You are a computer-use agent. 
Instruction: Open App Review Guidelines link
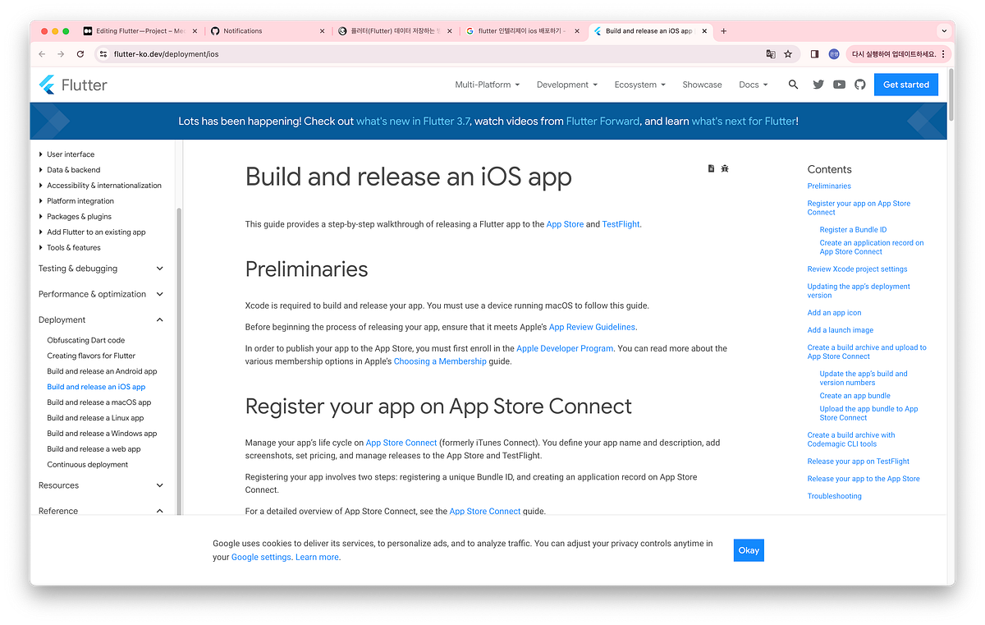[592, 327]
